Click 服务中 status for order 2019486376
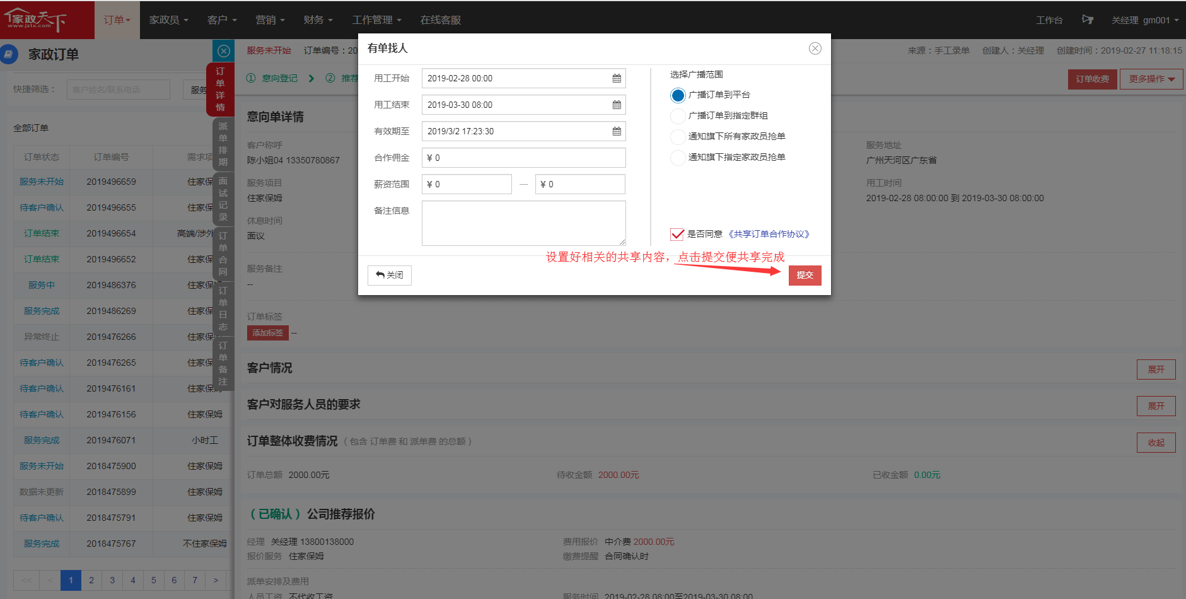 42,285
